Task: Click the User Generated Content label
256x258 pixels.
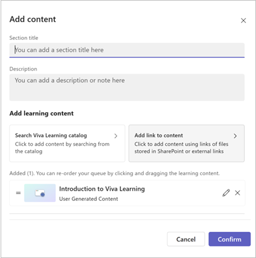Action: pyautogui.click(x=88, y=199)
